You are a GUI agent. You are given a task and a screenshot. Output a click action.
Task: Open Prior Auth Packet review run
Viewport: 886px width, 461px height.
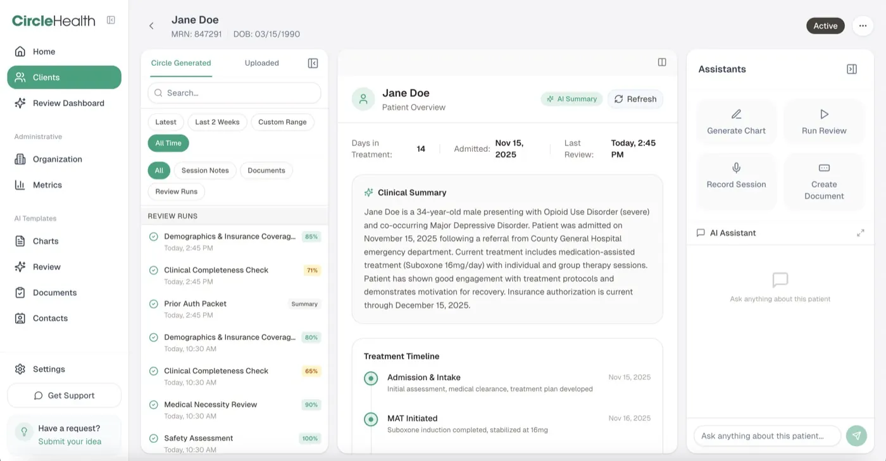point(234,309)
